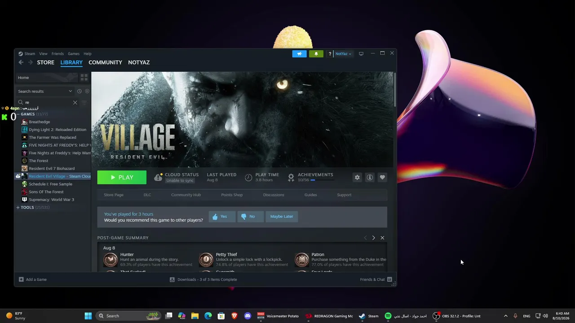Open Spotify from the taskbar
This screenshot has height=323, width=575.
[x=406, y=316]
